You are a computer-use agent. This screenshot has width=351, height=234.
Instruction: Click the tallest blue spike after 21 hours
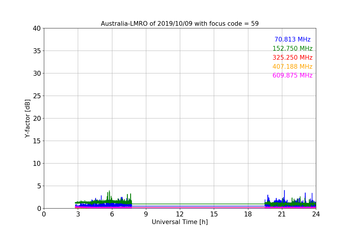coord(284,191)
